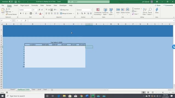
Task: Click the Borders icon
Action: point(31,13)
